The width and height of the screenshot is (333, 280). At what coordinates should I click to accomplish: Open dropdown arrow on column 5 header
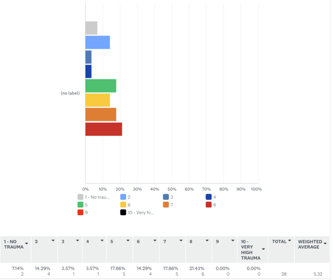tap(128, 241)
